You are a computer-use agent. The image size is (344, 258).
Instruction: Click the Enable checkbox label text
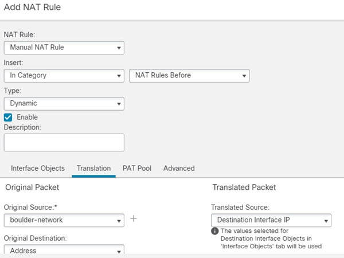coord(27,117)
